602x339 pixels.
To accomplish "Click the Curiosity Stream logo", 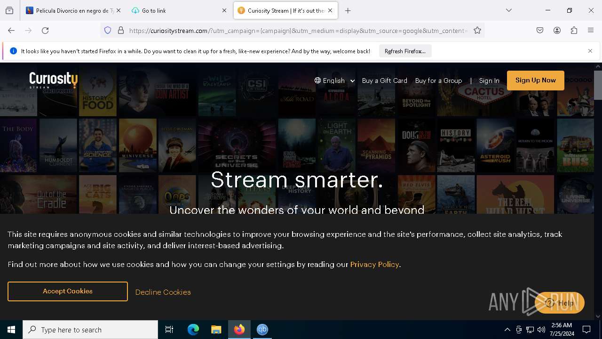I will click(x=53, y=80).
